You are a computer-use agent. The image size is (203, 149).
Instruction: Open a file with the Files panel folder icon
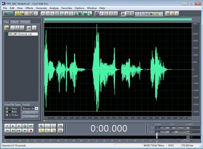point(7,28)
